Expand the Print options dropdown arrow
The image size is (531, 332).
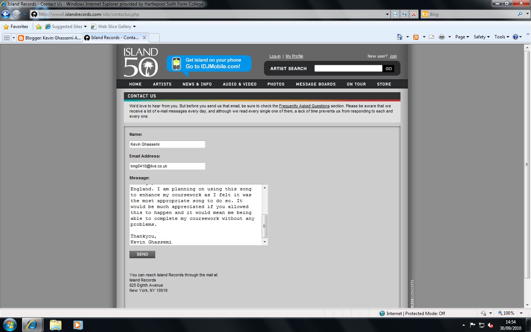[450, 37]
